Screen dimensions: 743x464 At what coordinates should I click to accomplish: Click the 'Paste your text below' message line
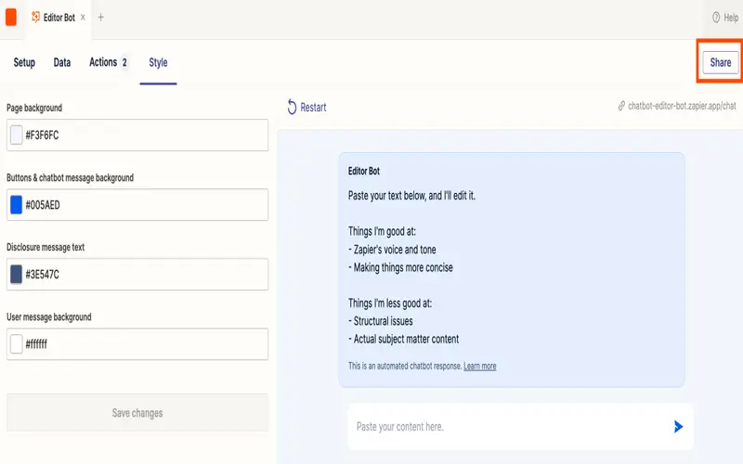[411, 196]
